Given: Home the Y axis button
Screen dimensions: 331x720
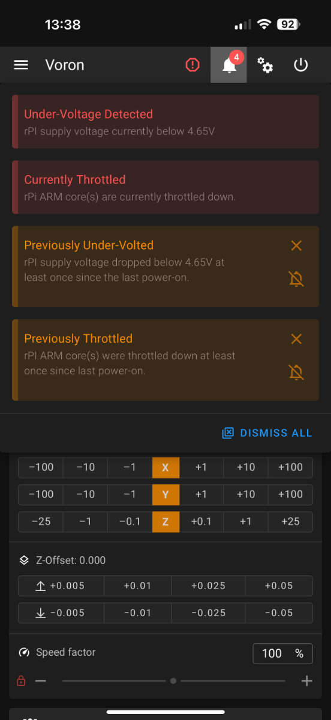Looking at the screenshot, I should tap(165, 494).
